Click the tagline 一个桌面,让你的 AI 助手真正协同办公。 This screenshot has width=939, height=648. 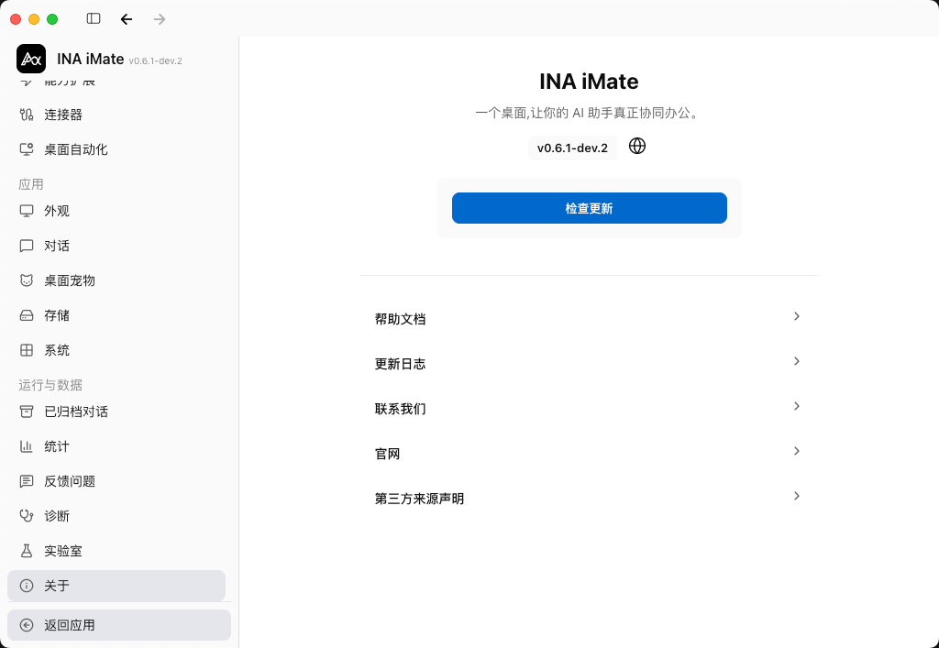[x=589, y=113]
